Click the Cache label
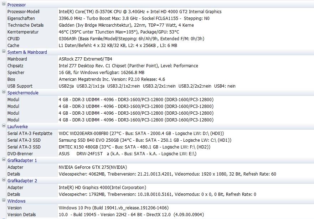This screenshot has height=219, width=314. tap(13, 45)
